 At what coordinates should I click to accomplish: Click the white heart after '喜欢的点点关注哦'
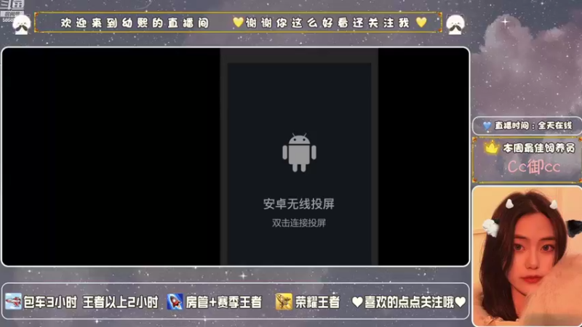pyautogui.click(x=460, y=302)
